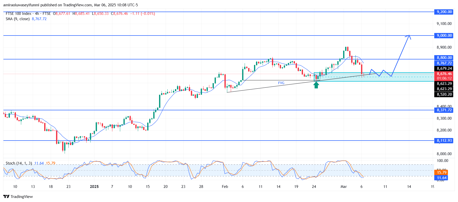
Task: Click the 2025 date label on time axis
Action: tap(94, 187)
